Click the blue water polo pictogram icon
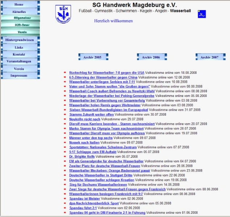The width and height of the screenshot is (230, 217). point(201,14)
